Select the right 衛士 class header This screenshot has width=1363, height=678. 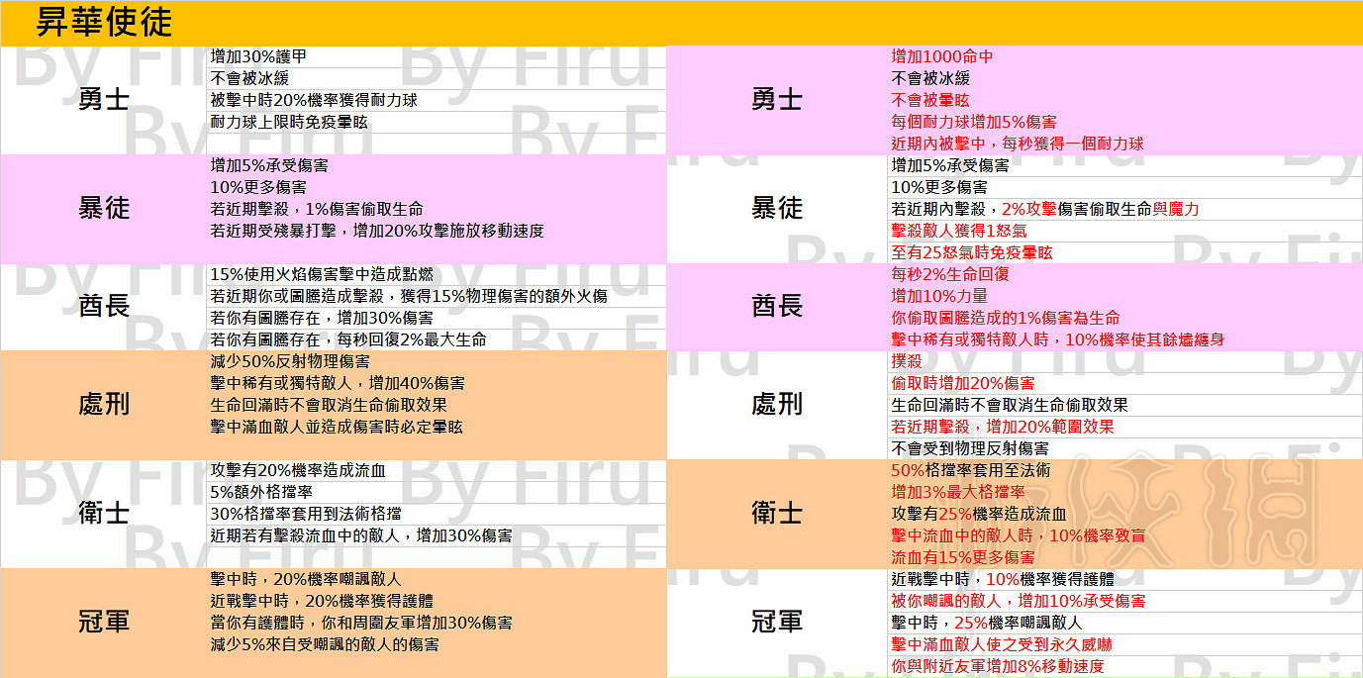(x=778, y=515)
